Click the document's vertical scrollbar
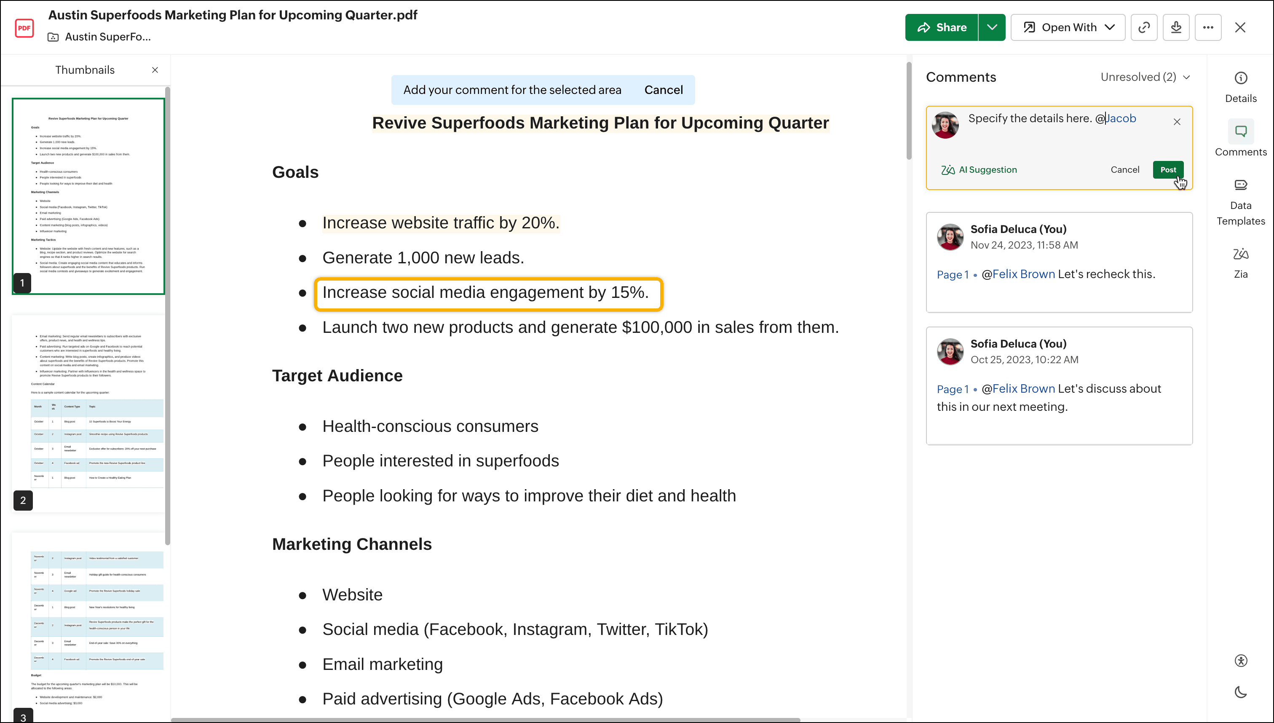Image resolution: width=1274 pixels, height=723 pixels. click(x=909, y=110)
